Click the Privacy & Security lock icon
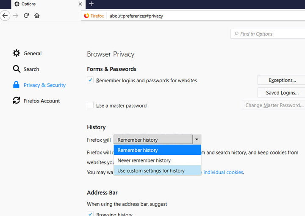This screenshot has width=305, height=216. coord(17,85)
